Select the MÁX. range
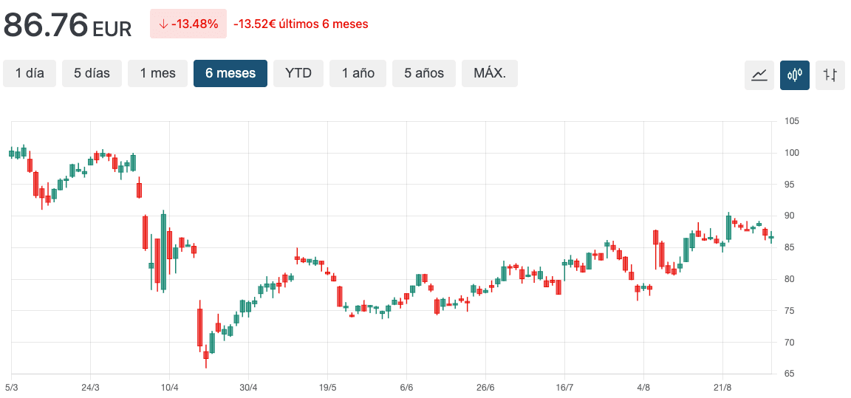This screenshot has width=851, height=398. 490,73
